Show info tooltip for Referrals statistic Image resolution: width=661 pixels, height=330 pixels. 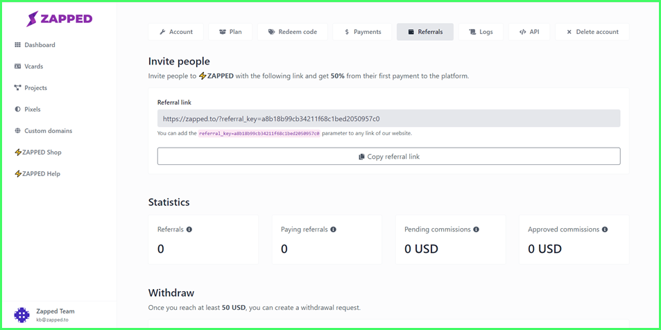(189, 229)
